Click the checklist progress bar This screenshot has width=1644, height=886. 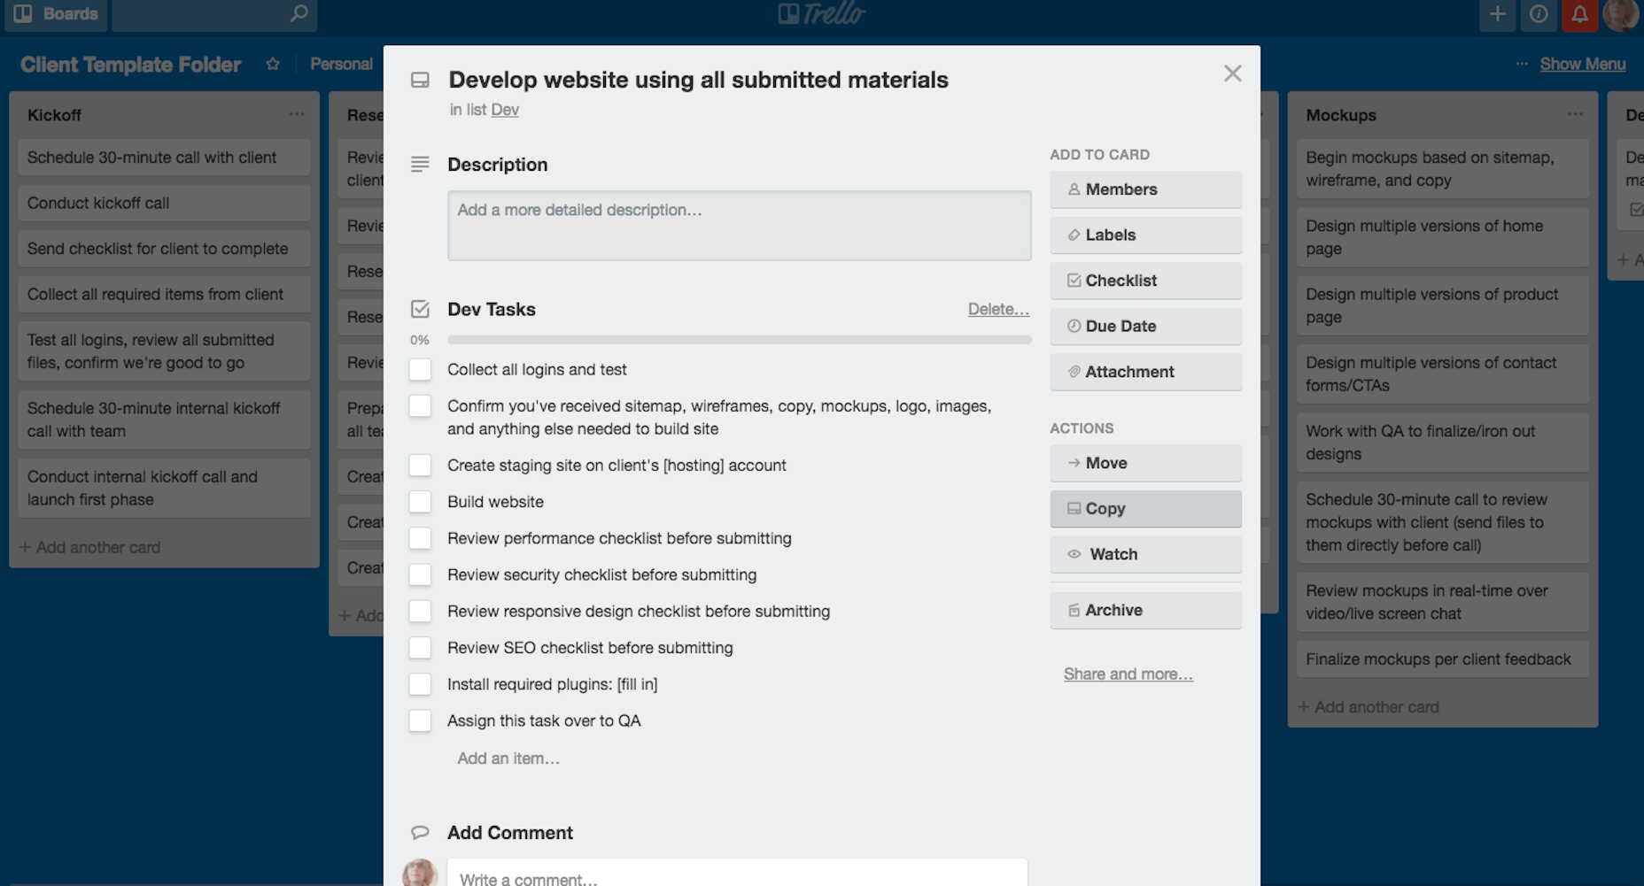pos(739,340)
